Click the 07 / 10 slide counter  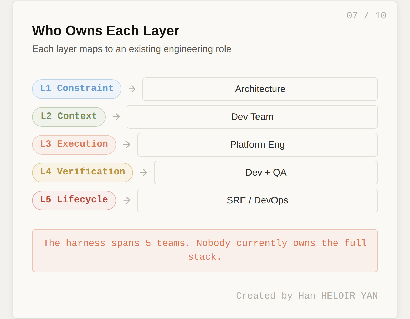[x=367, y=15]
